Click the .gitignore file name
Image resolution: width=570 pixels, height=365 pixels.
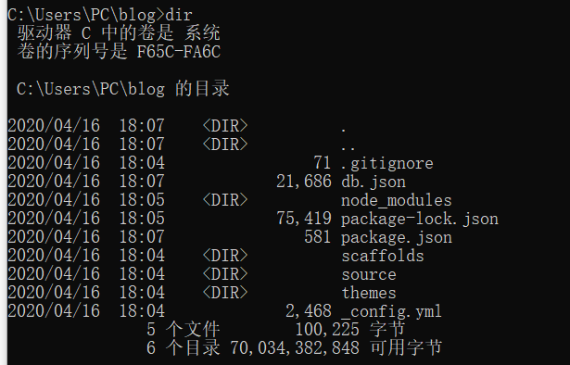click(x=387, y=163)
